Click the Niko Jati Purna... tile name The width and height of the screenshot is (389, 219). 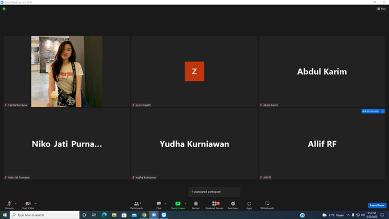tap(67, 144)
